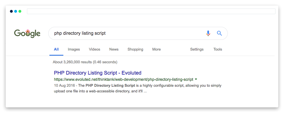This screenshot has height=113, width=284.
Task: Expand the green arrow beside the result URL
Action: click(x=196, y=79)
